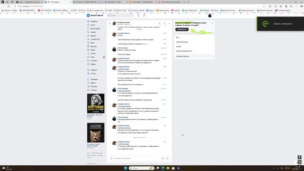Image resolution: width=304 pixels, height=171 pixels.
Task: Click the message input field
Action: (x=137, y=158)
